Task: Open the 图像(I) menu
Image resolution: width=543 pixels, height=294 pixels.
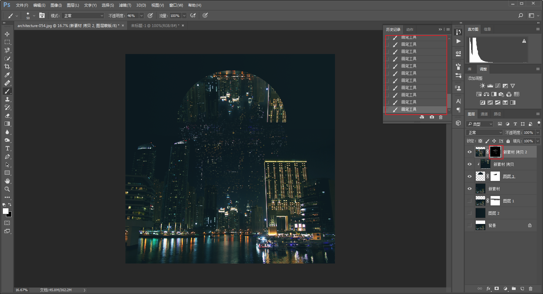Action: [56, 5]
